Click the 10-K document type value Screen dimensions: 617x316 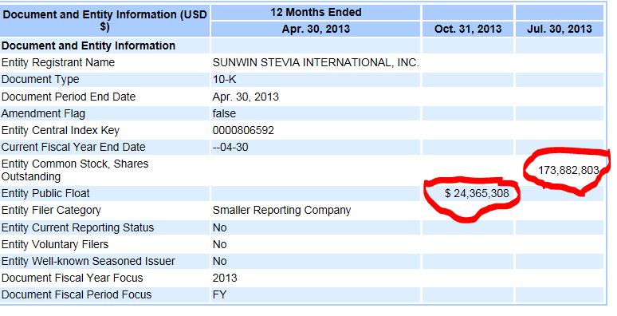pos(224,80)
